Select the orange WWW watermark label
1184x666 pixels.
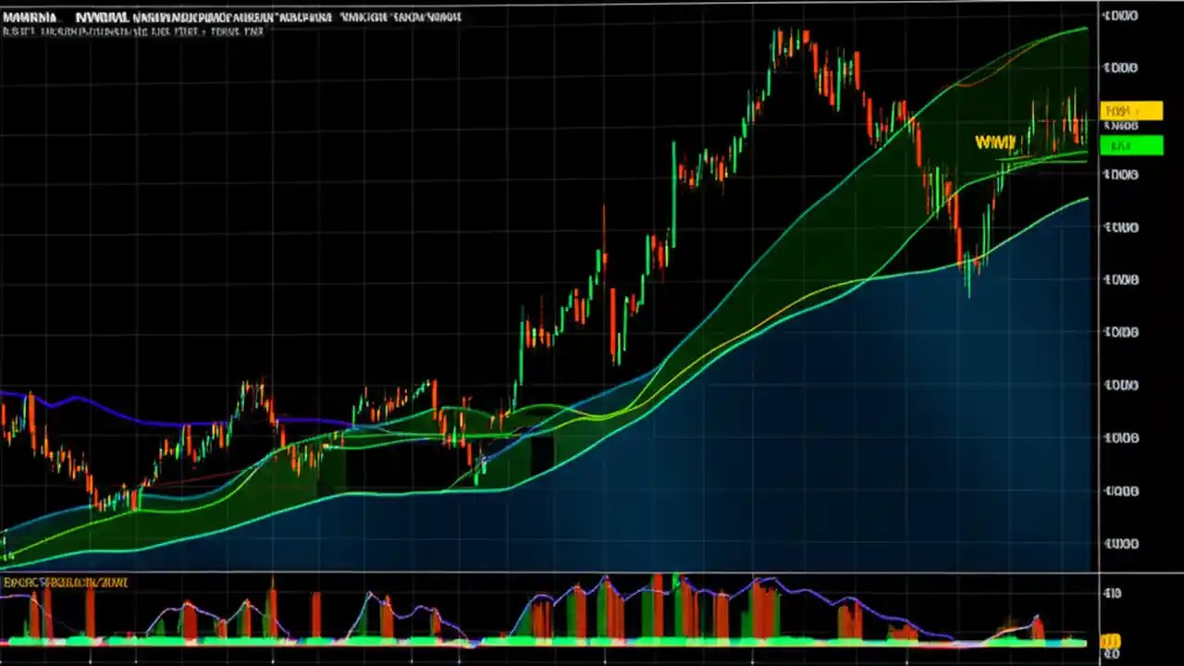pyautogui.click(x=994, y=142)
